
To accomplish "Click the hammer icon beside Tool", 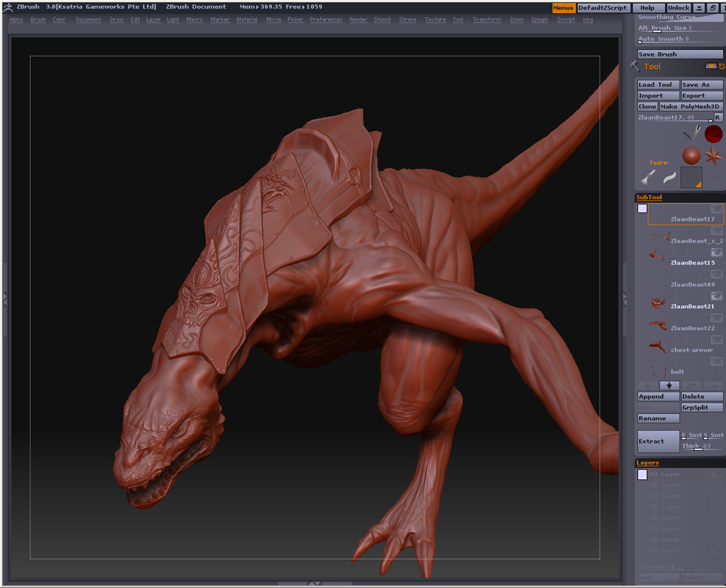I will click(635, 66).
